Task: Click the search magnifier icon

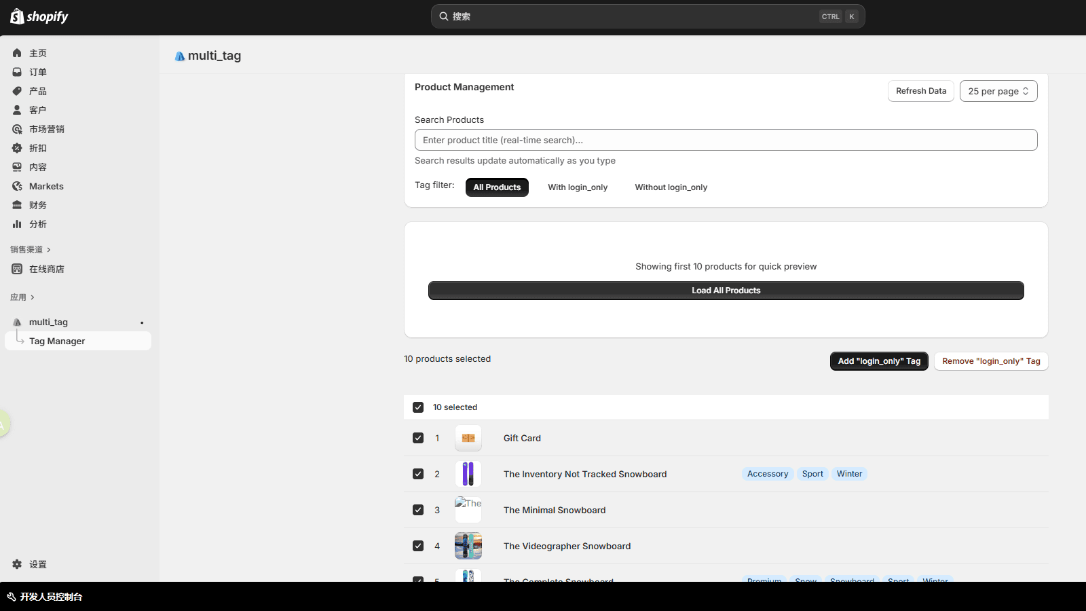Action: [444, 16]
